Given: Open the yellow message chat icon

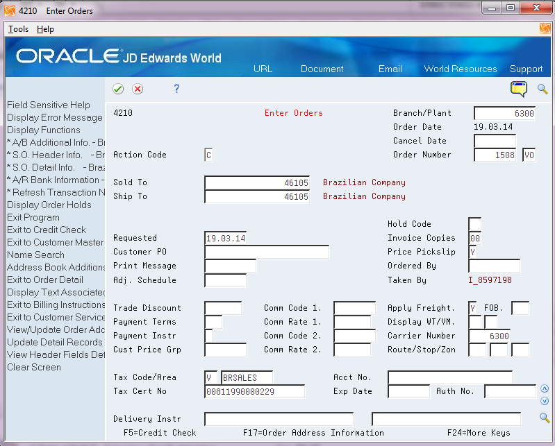Looking at the screenshot, I should pyautogui.click(x=519, y=89).
